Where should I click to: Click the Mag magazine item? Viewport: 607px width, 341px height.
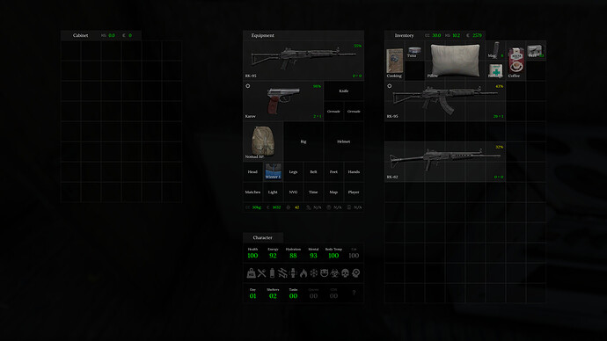pyautogui.click(x=495, y=51)
